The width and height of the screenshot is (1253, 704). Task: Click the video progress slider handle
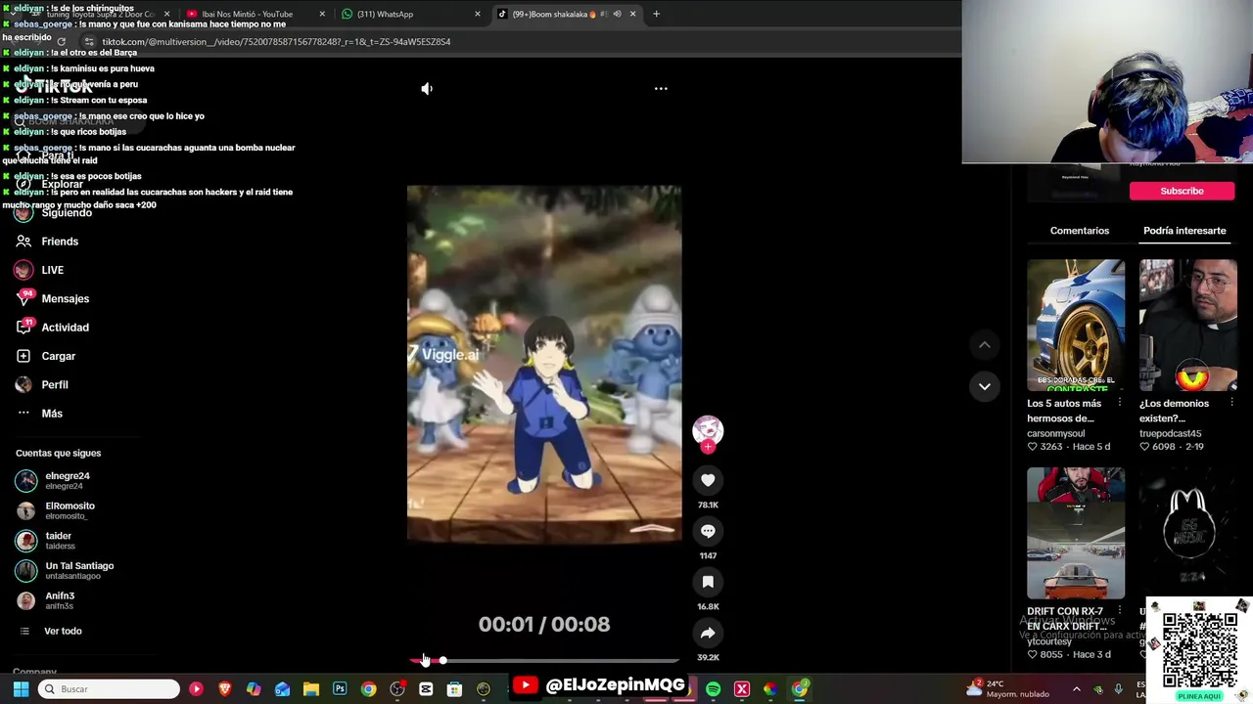pyautogui.click(x=442, y=661)
